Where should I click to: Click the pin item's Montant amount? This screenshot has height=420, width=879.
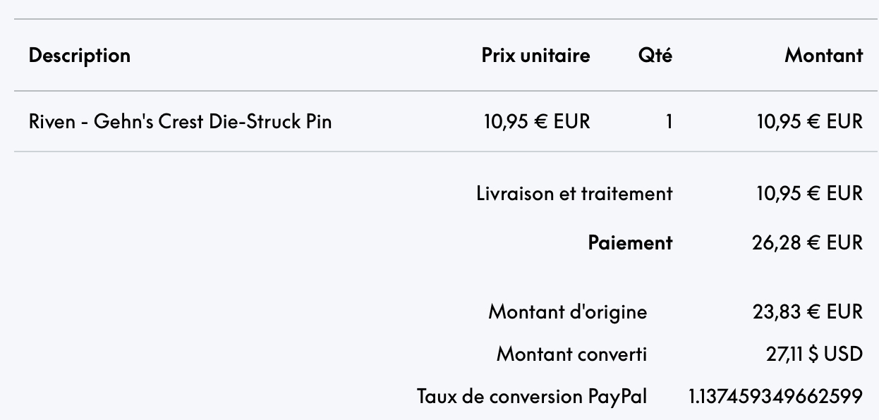pos(808,121)
